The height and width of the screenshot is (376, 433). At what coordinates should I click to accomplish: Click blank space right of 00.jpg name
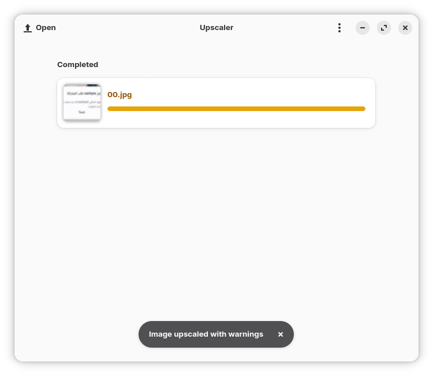(248, 94)
